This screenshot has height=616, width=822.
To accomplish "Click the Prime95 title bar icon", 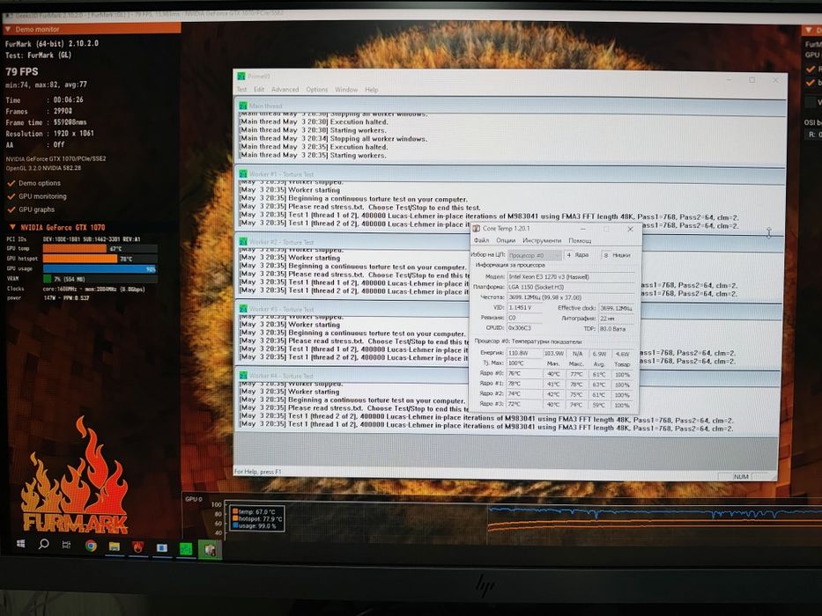I will click(x=241, y=77).
